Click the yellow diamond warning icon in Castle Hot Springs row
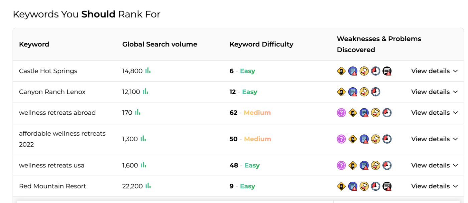The width and height of the screenshot is (468, 203). click(x=341, y=71)
